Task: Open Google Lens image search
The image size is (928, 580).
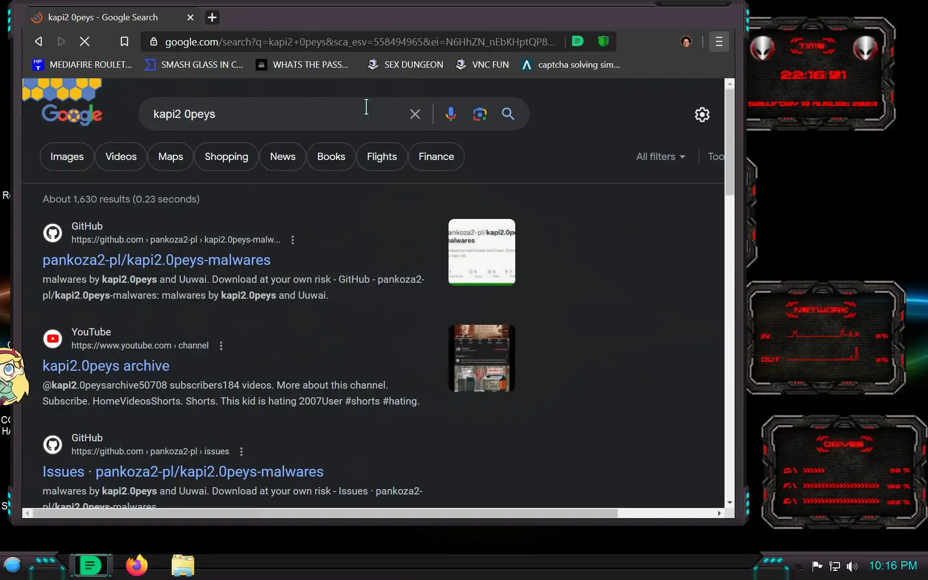Action: click(x=479, y=114)
